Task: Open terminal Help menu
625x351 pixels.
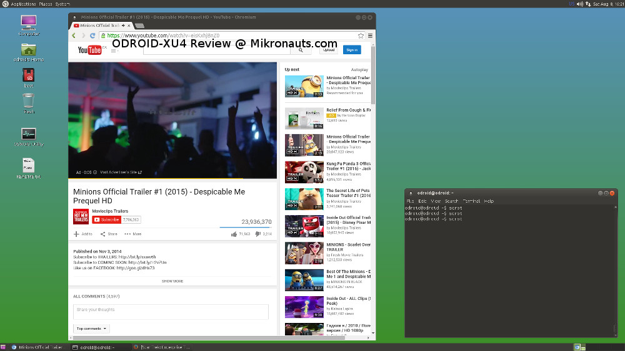Action: [x=489, y=201]
